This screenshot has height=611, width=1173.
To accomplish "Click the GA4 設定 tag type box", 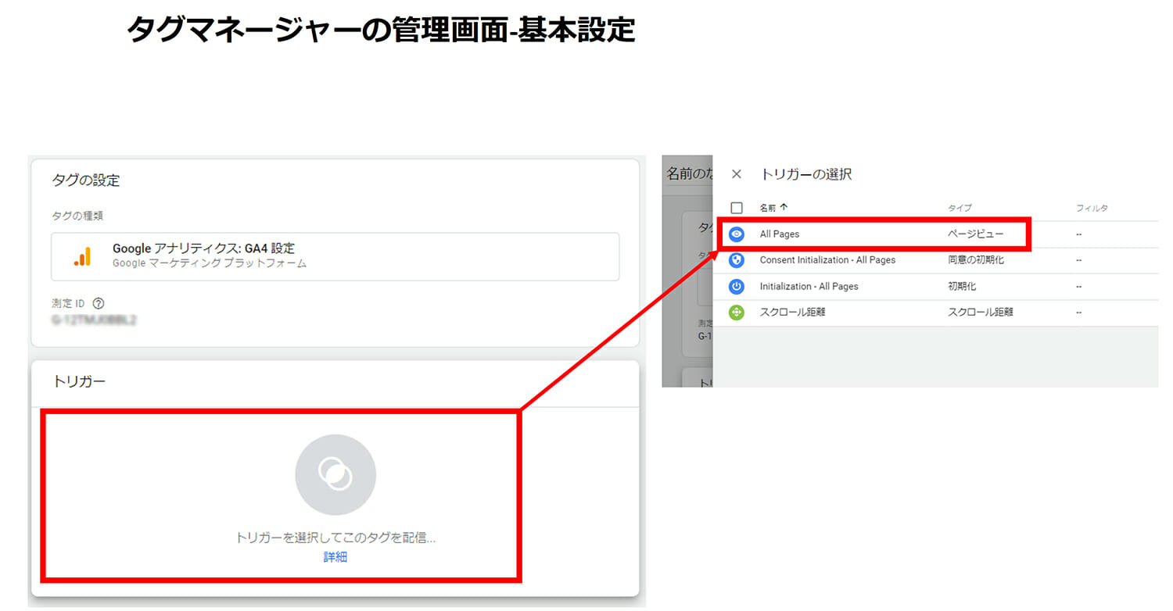I will click(335, 256).
